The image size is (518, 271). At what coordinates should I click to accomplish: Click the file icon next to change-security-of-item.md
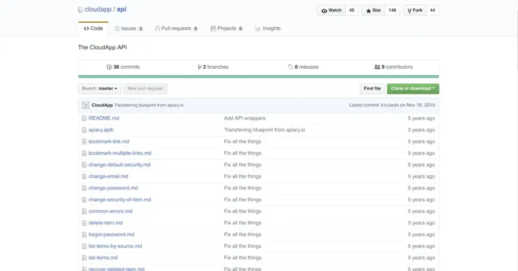pos(84,200)
